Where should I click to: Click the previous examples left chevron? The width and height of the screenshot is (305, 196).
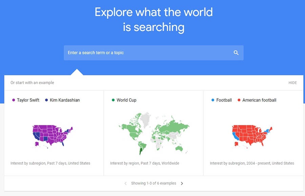click(125, 183)
